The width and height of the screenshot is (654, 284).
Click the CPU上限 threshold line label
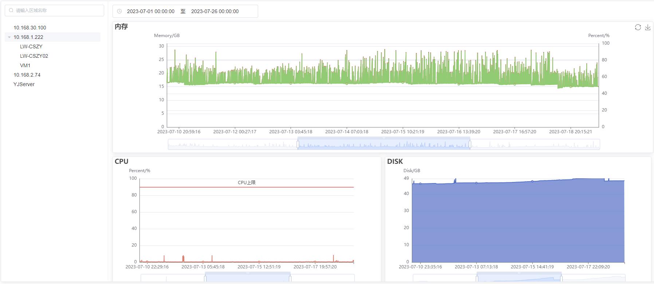[x=247, y=182]
